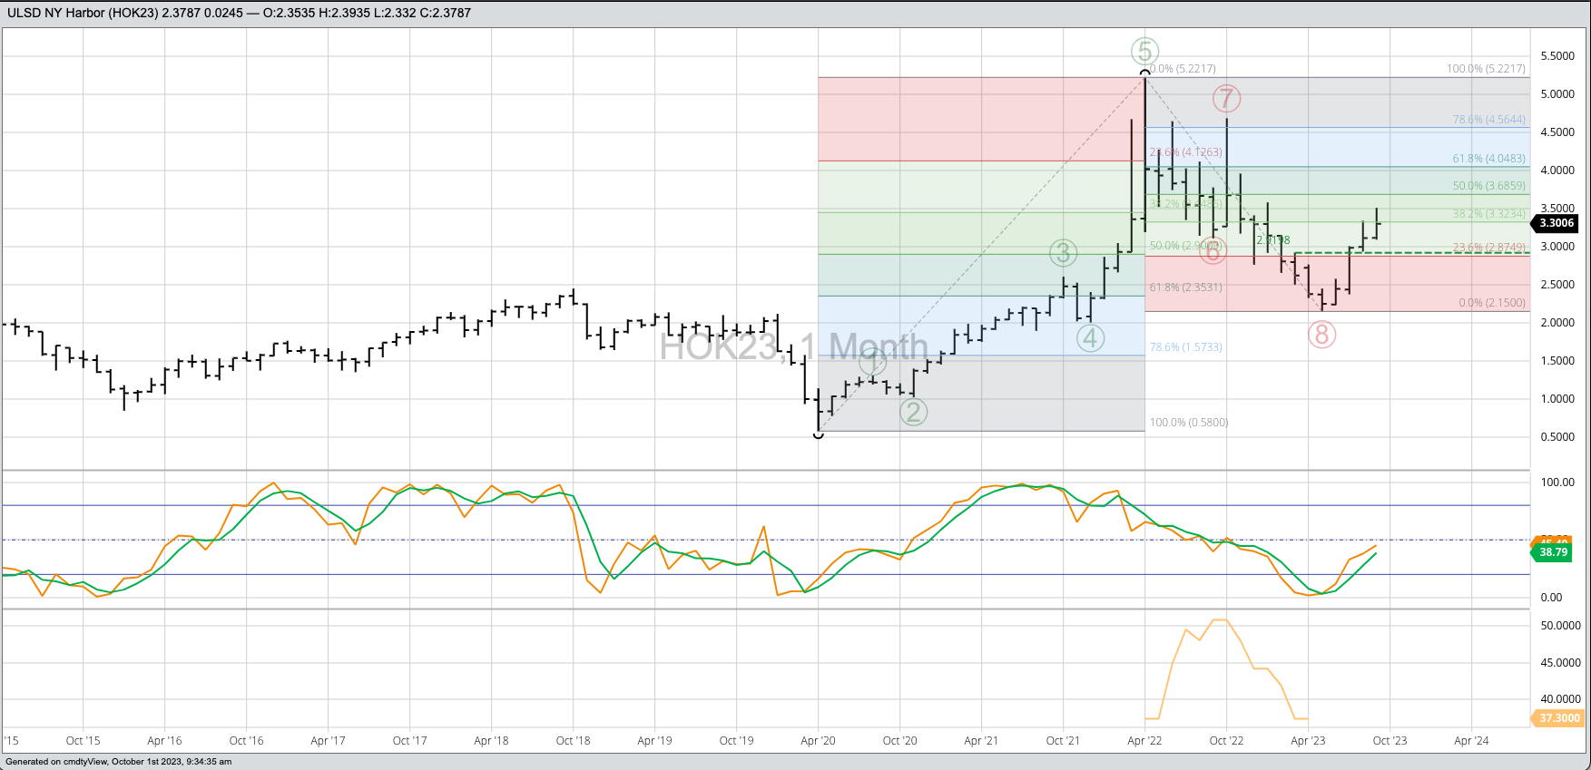
Task: Click the circled wave 2 marker
Action: (x=913, y=412)
